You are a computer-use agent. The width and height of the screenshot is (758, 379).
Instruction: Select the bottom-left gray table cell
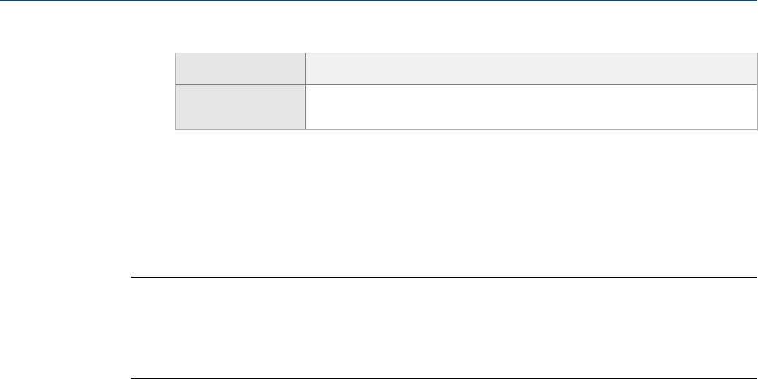[240, 107]
